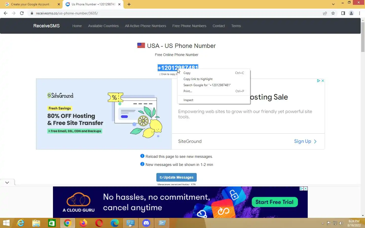Screen dimensions: 365x228
Task: Open the side panel icon
Action: tap(343, 13)
